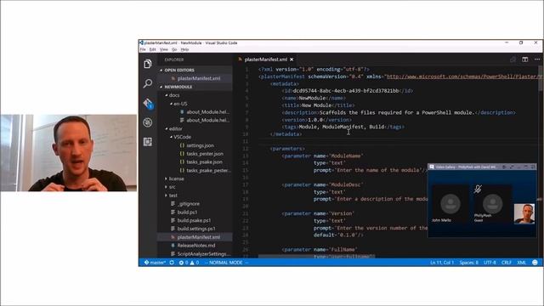The height and width of the screenshot is (306, 544).
Task: Select John Mello's avatar in Video Gallery
Action: tap(450, 204)
